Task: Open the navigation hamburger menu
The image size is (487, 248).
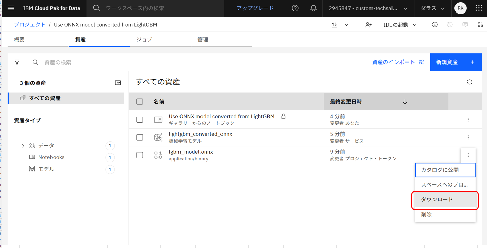Action: pos(10,8)
